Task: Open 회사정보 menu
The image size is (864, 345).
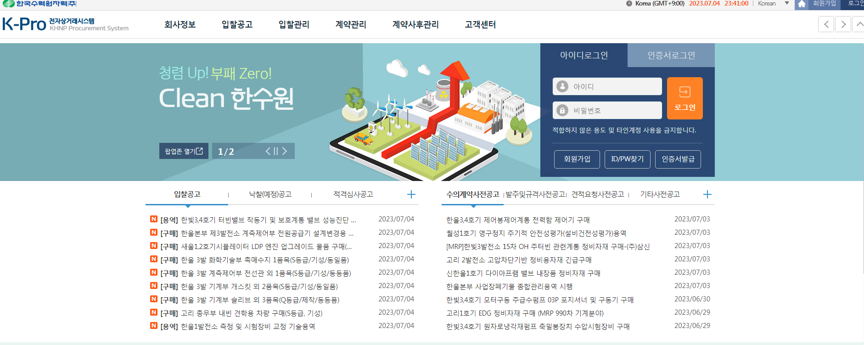Action: [180, 24]
